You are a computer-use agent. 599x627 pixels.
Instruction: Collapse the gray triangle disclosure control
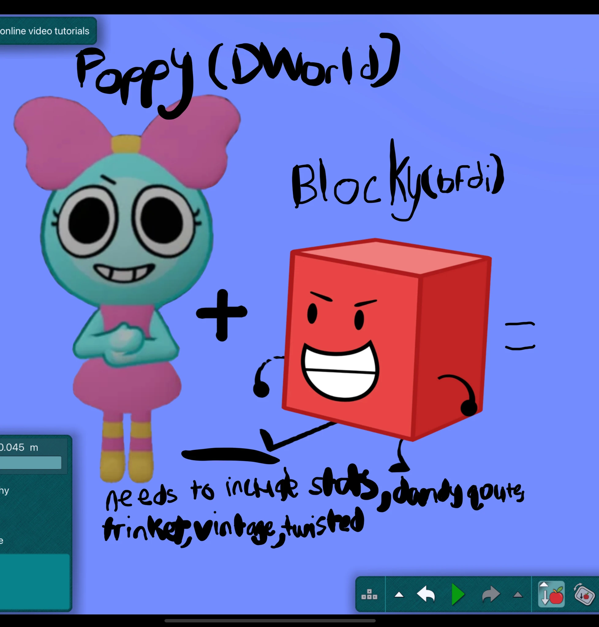click(517, 595)
